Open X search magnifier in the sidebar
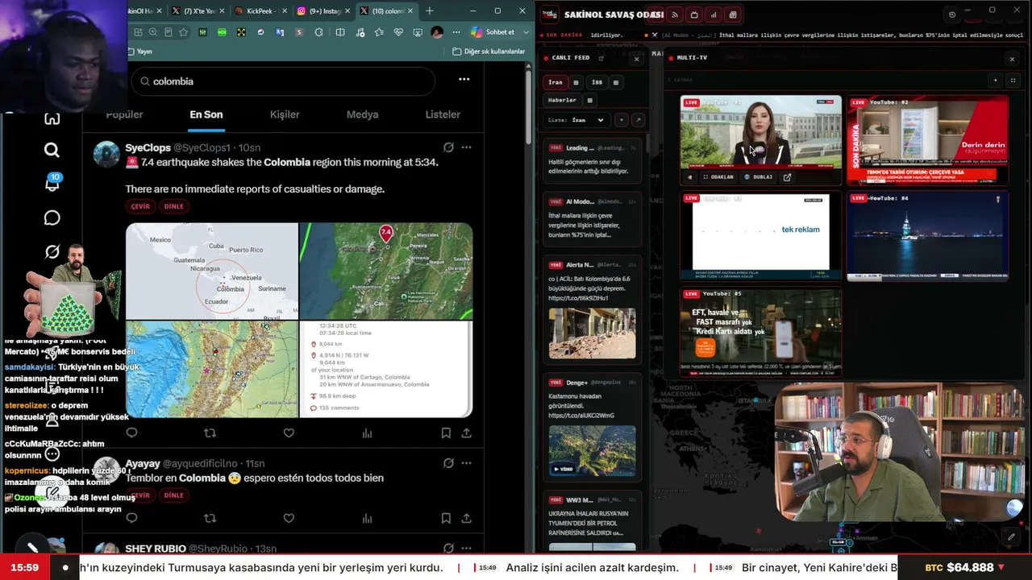1032x580 pixels. pyautogui.click(x=52, y=150)
